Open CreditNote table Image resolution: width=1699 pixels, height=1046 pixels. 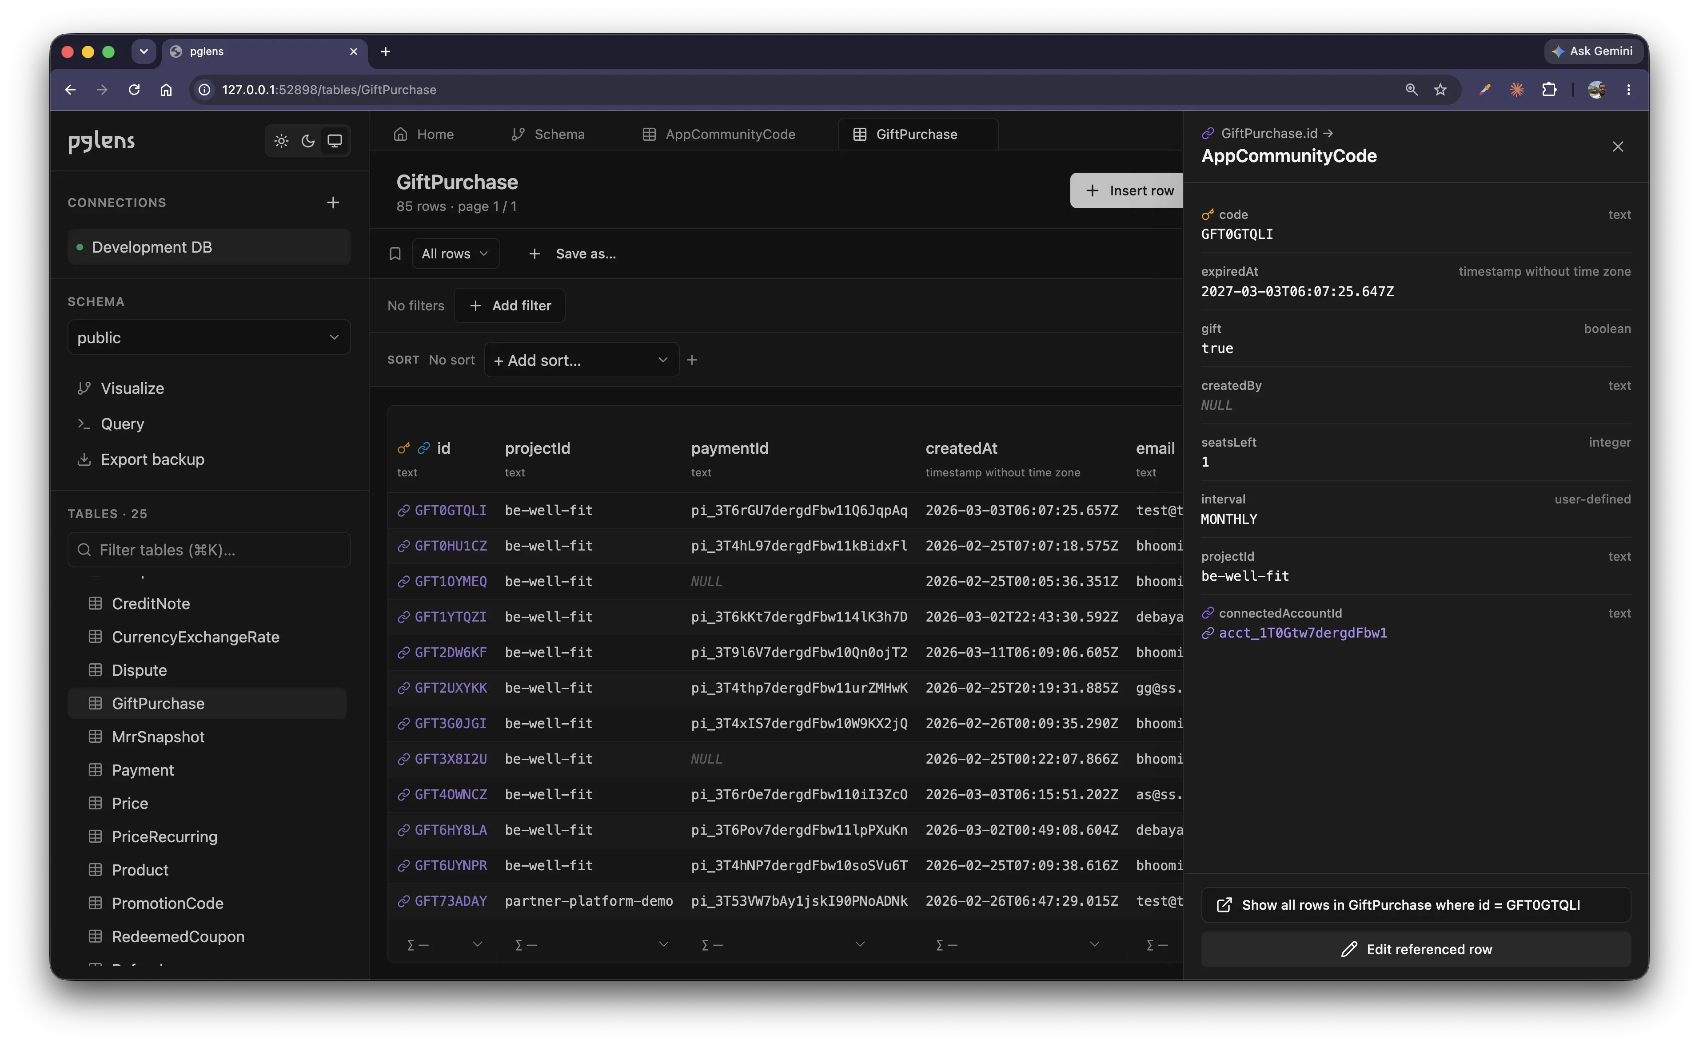tap(207, 604)
